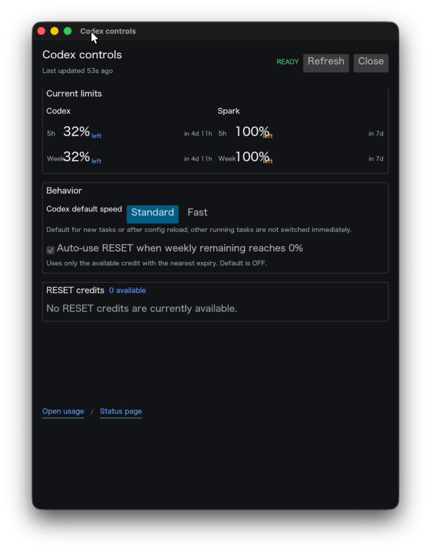Select Standard as Codex default speed
Image resolution: width=431 pixels, height=552 pixels.
click(152, 213)
